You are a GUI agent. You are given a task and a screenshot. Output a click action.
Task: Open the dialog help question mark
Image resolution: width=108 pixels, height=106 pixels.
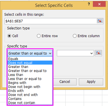(89, 4)
